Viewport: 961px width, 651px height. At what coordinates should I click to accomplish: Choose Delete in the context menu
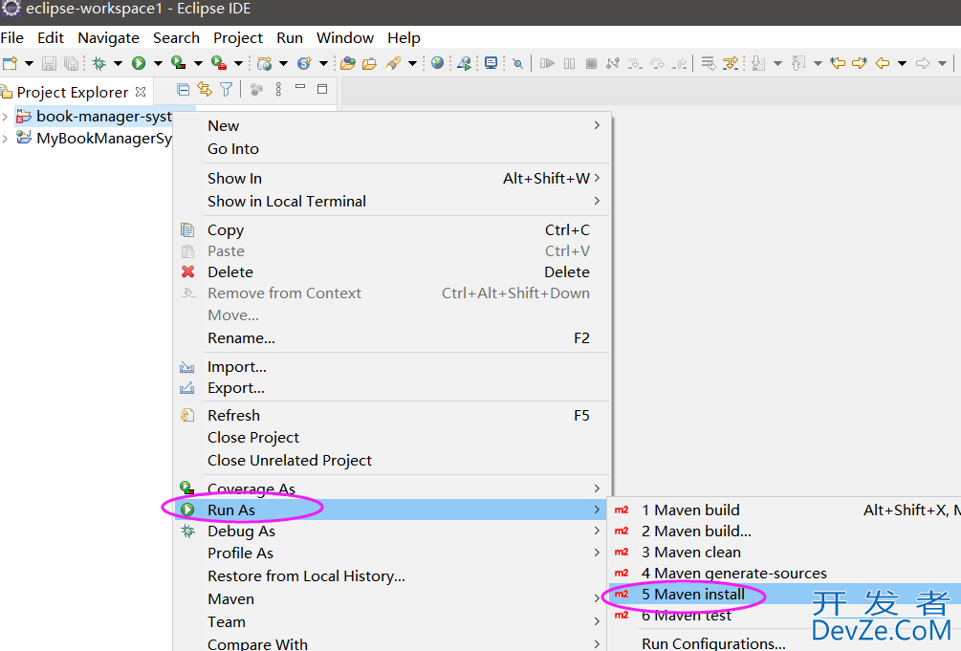point(392,272)
